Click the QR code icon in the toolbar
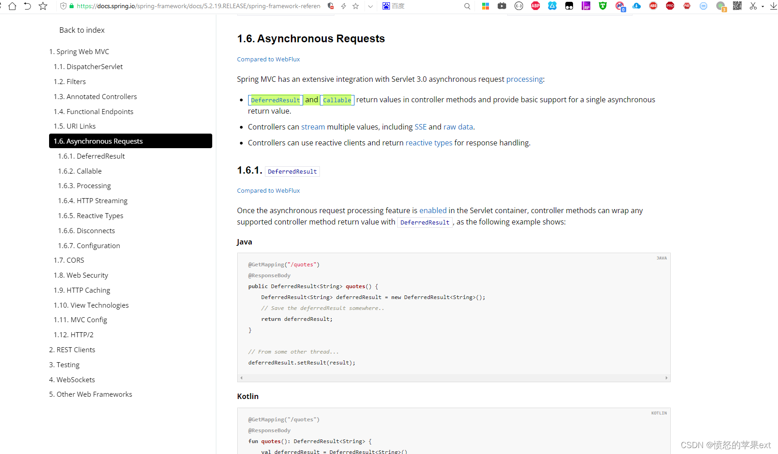778x454 pixels. click(x=737, y=6)
